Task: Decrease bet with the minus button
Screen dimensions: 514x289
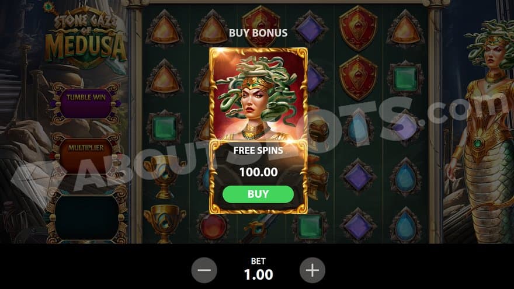Action: [x=204, y=270]
